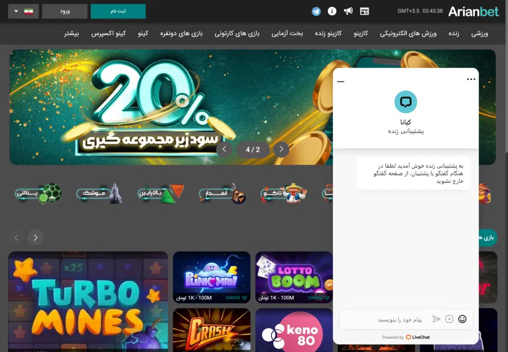This screenshot has width=508, height=352.
Task: Click the info circle icon in header
Action: 332,11
